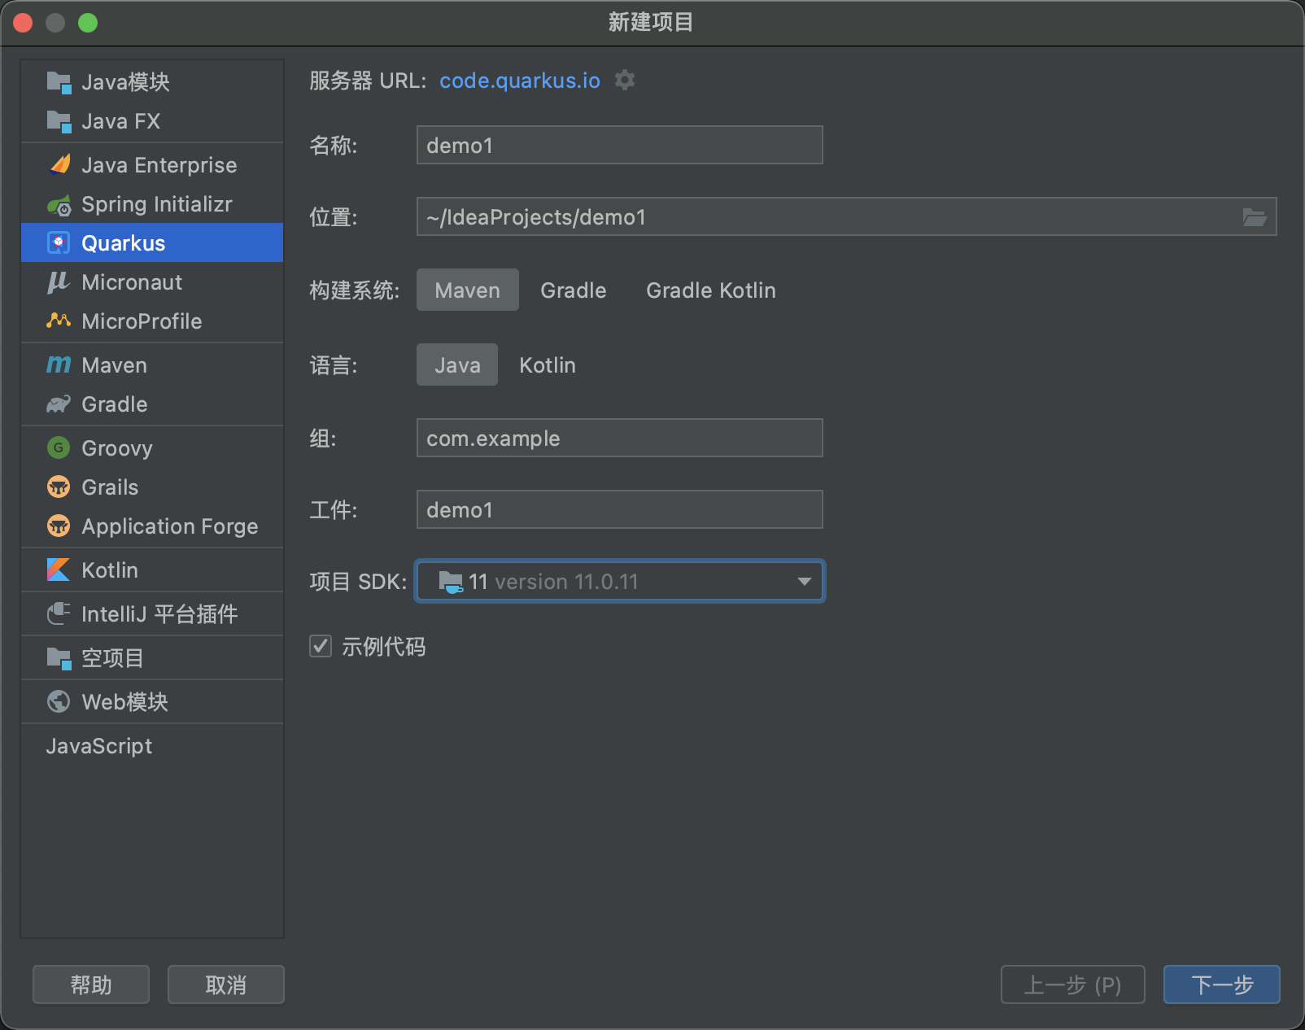This screenshot has height=1030, width=1305.
Task: Click the 下一步 button
Action: 1221,984
